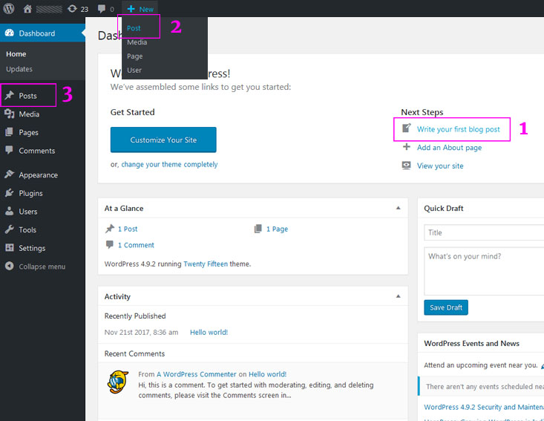Open the Hello world! post under Recently Published
The image size is (544, 421).
tap(209, 332)
